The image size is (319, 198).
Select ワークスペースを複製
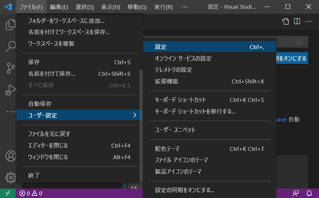(79, 44)
